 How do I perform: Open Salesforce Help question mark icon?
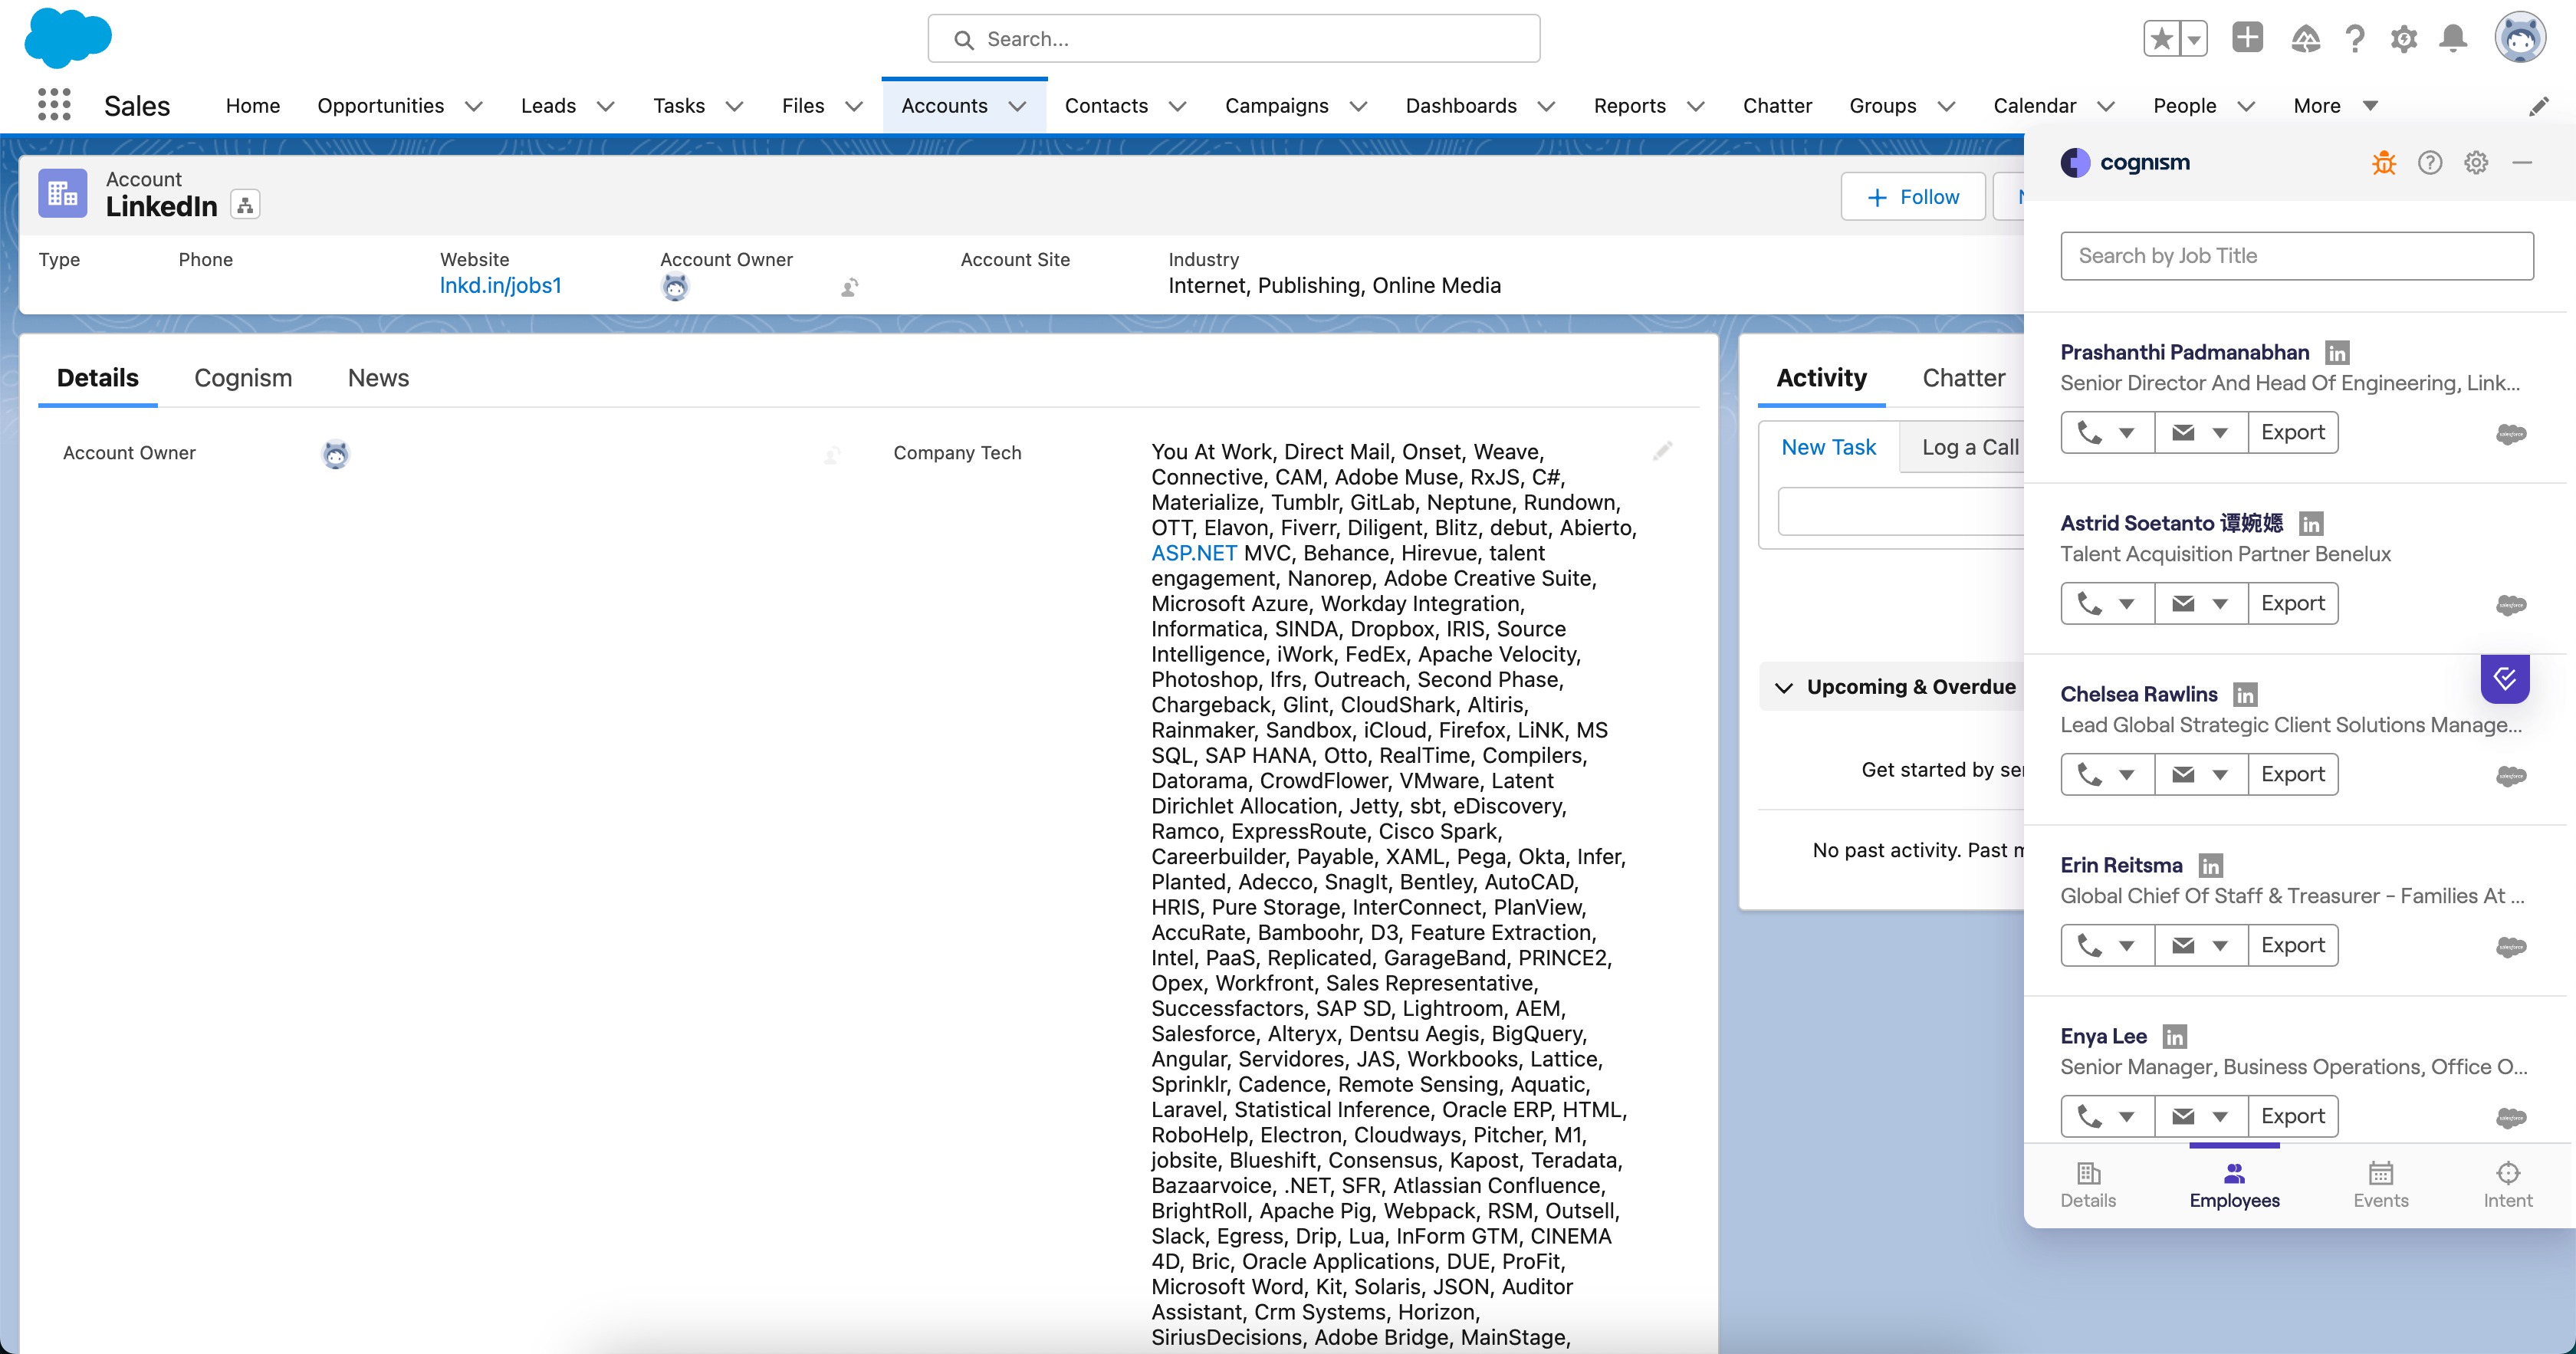click(2355, 39)
